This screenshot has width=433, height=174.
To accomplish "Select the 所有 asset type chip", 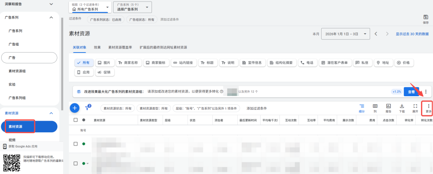I will (x=84, y=63).
